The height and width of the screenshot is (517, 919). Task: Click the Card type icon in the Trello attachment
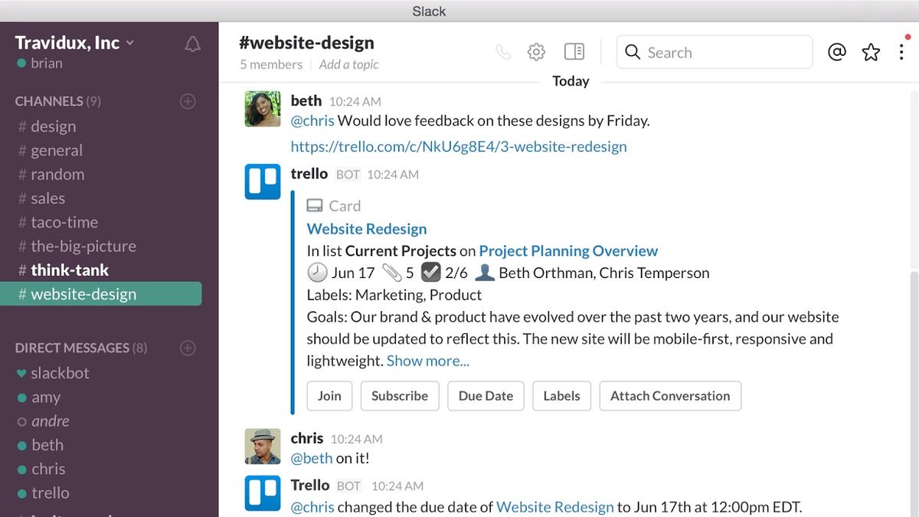pos(315,206)
